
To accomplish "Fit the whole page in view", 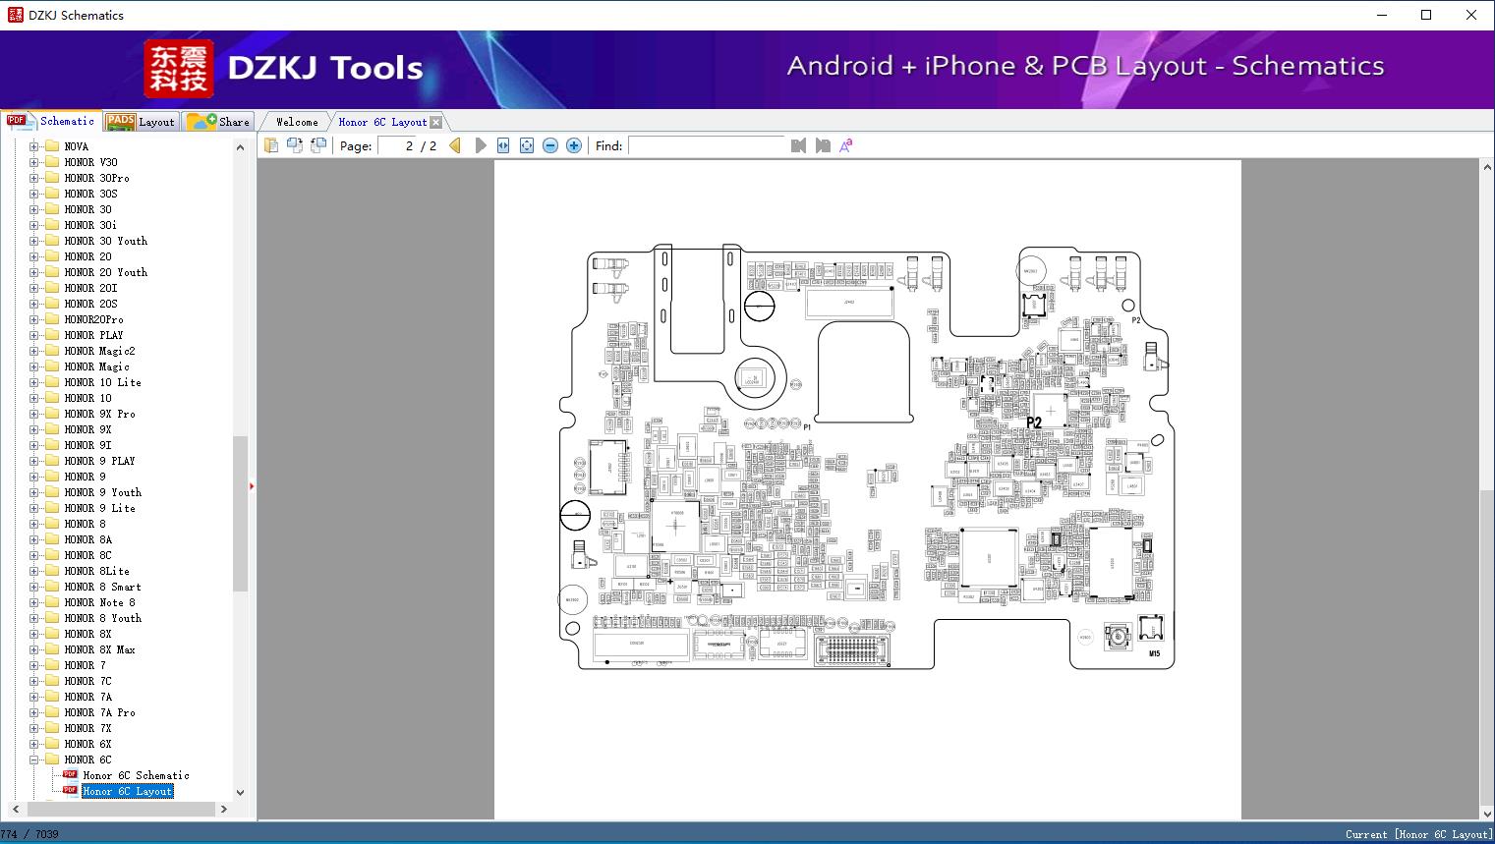I will click(527, 145).
